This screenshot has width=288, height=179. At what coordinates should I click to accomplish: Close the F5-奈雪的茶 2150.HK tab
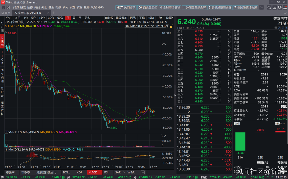click(48, 13)
